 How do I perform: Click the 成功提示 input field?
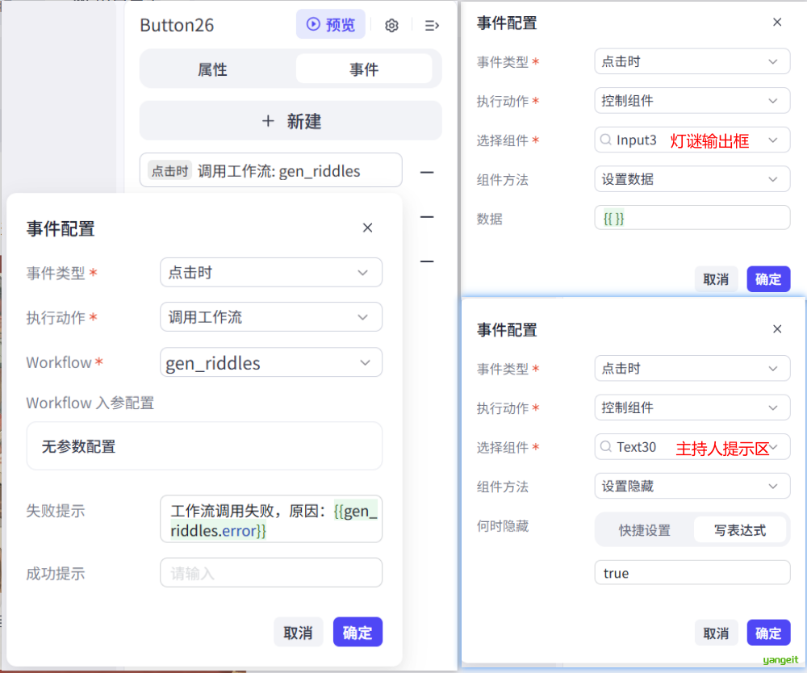[271, 574]
